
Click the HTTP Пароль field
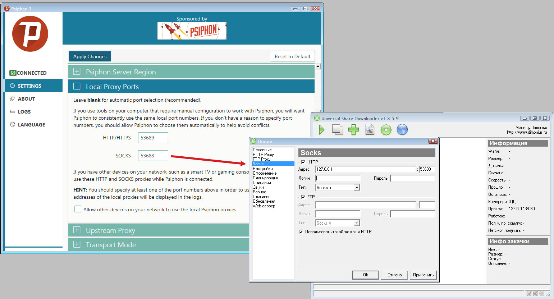(x=413, y=178)
